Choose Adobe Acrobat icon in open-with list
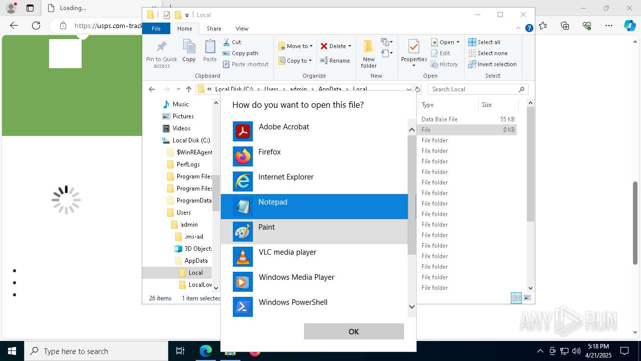641x361 pixels. point(243,131)
